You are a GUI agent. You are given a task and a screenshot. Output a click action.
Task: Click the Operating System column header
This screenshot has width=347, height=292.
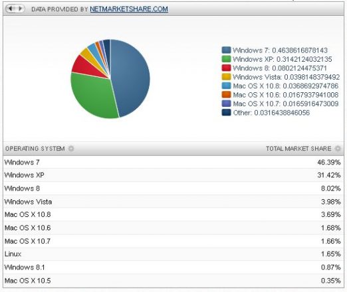tap(35, 149)
